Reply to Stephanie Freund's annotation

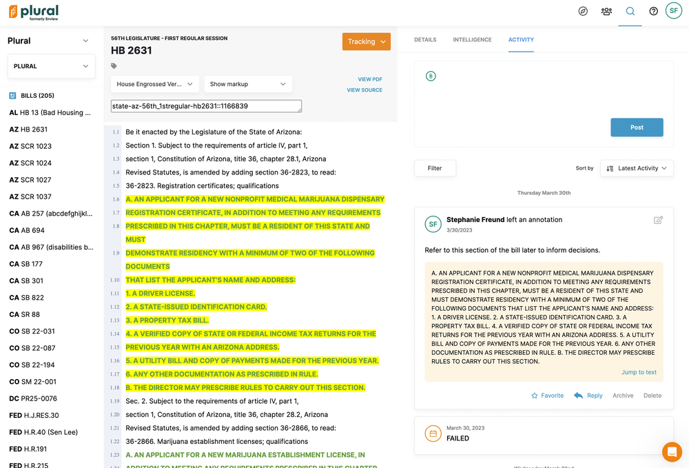(x=588, y=396)
